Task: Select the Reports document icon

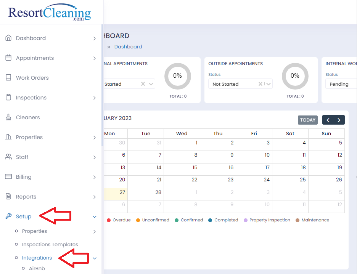Action: click(8, 197)
